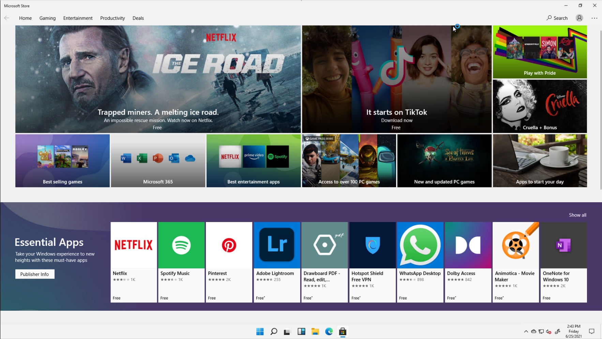Open the Adobe Lightroom app tile

pos(277,262)
